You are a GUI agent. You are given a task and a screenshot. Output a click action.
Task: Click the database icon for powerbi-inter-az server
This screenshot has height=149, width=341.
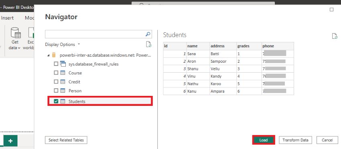tap(54, 55)
